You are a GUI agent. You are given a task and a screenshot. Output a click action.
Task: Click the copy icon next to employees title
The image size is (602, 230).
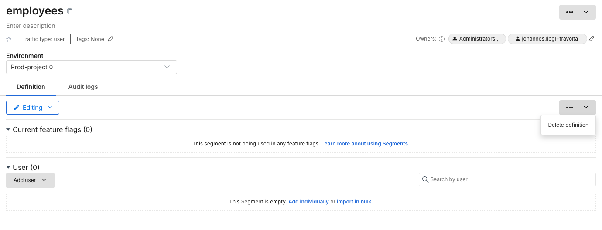click(x=70, y=12)
